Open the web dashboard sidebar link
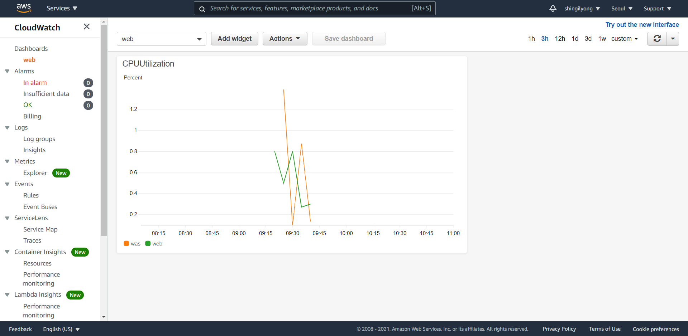The image size is (688, 336). [29, 60]
